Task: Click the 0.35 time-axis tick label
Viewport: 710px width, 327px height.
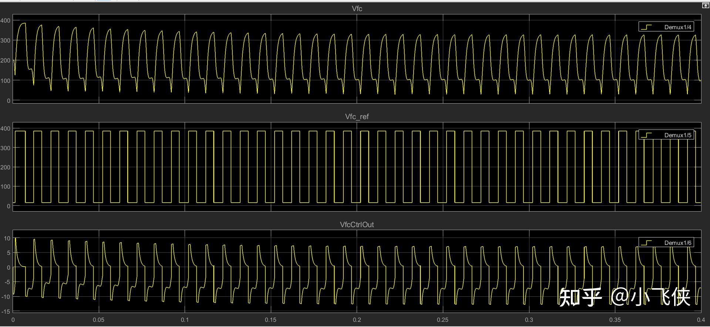Action: click(x=615, y=320)
